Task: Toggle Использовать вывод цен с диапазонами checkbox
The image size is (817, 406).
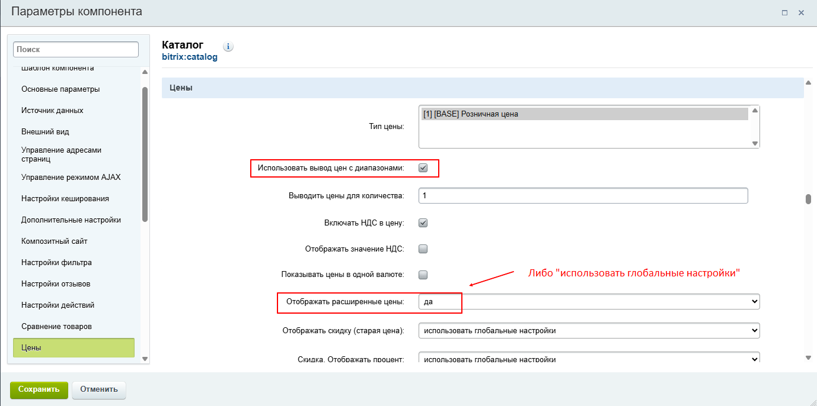Action: coord(423,168)
